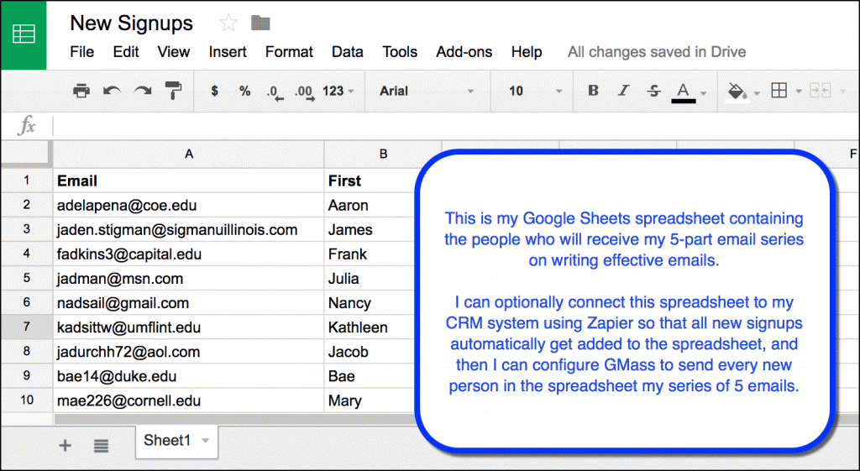
Task: Toggle strikethrough formatting
Action: click(x=653, y=91)
